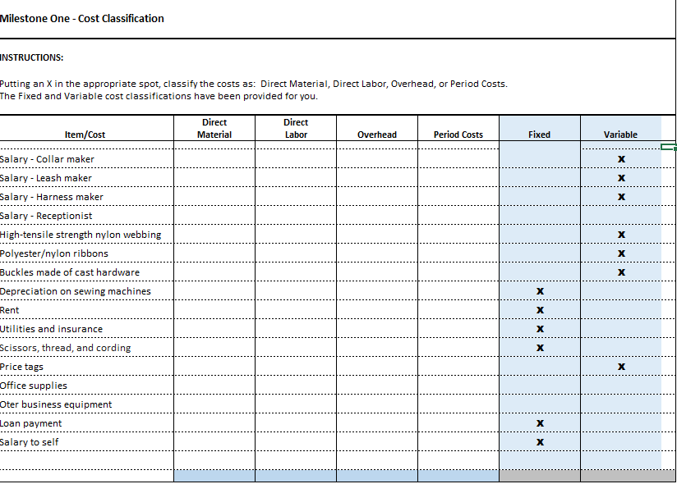Click Period Costs cell for Oter business equipment
The width and height of the screenshot is (677, 484).
click(x=458, y=404)
